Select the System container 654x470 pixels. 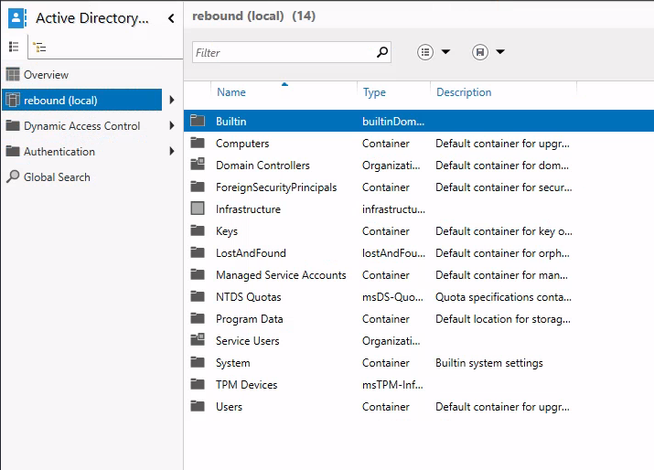tap(419, 362)
